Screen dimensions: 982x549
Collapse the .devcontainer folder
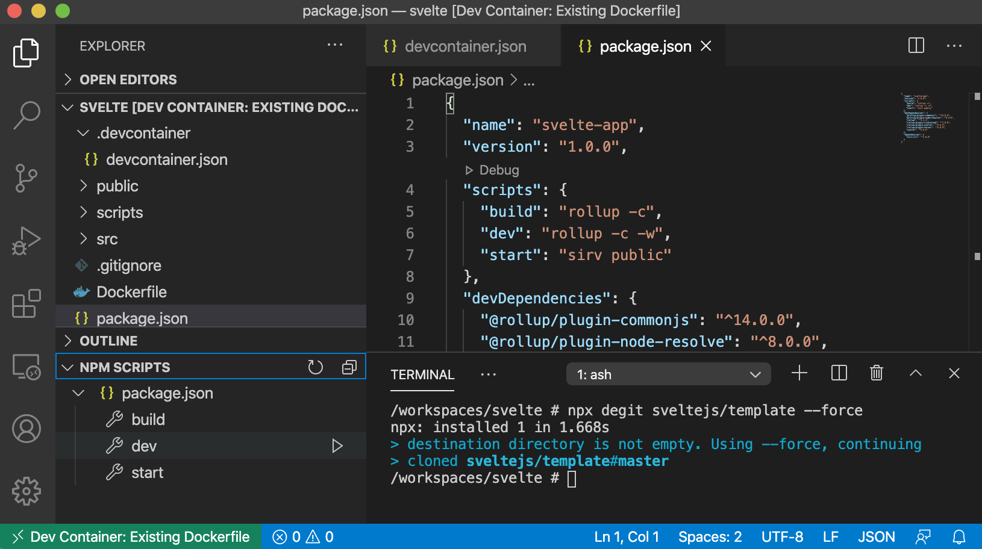pyautogui.click(x=211, y=133)
